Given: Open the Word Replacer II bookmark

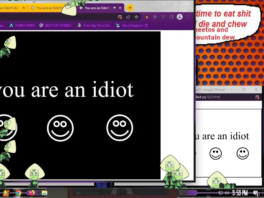Looking at the screenshot, I should 132,26.
